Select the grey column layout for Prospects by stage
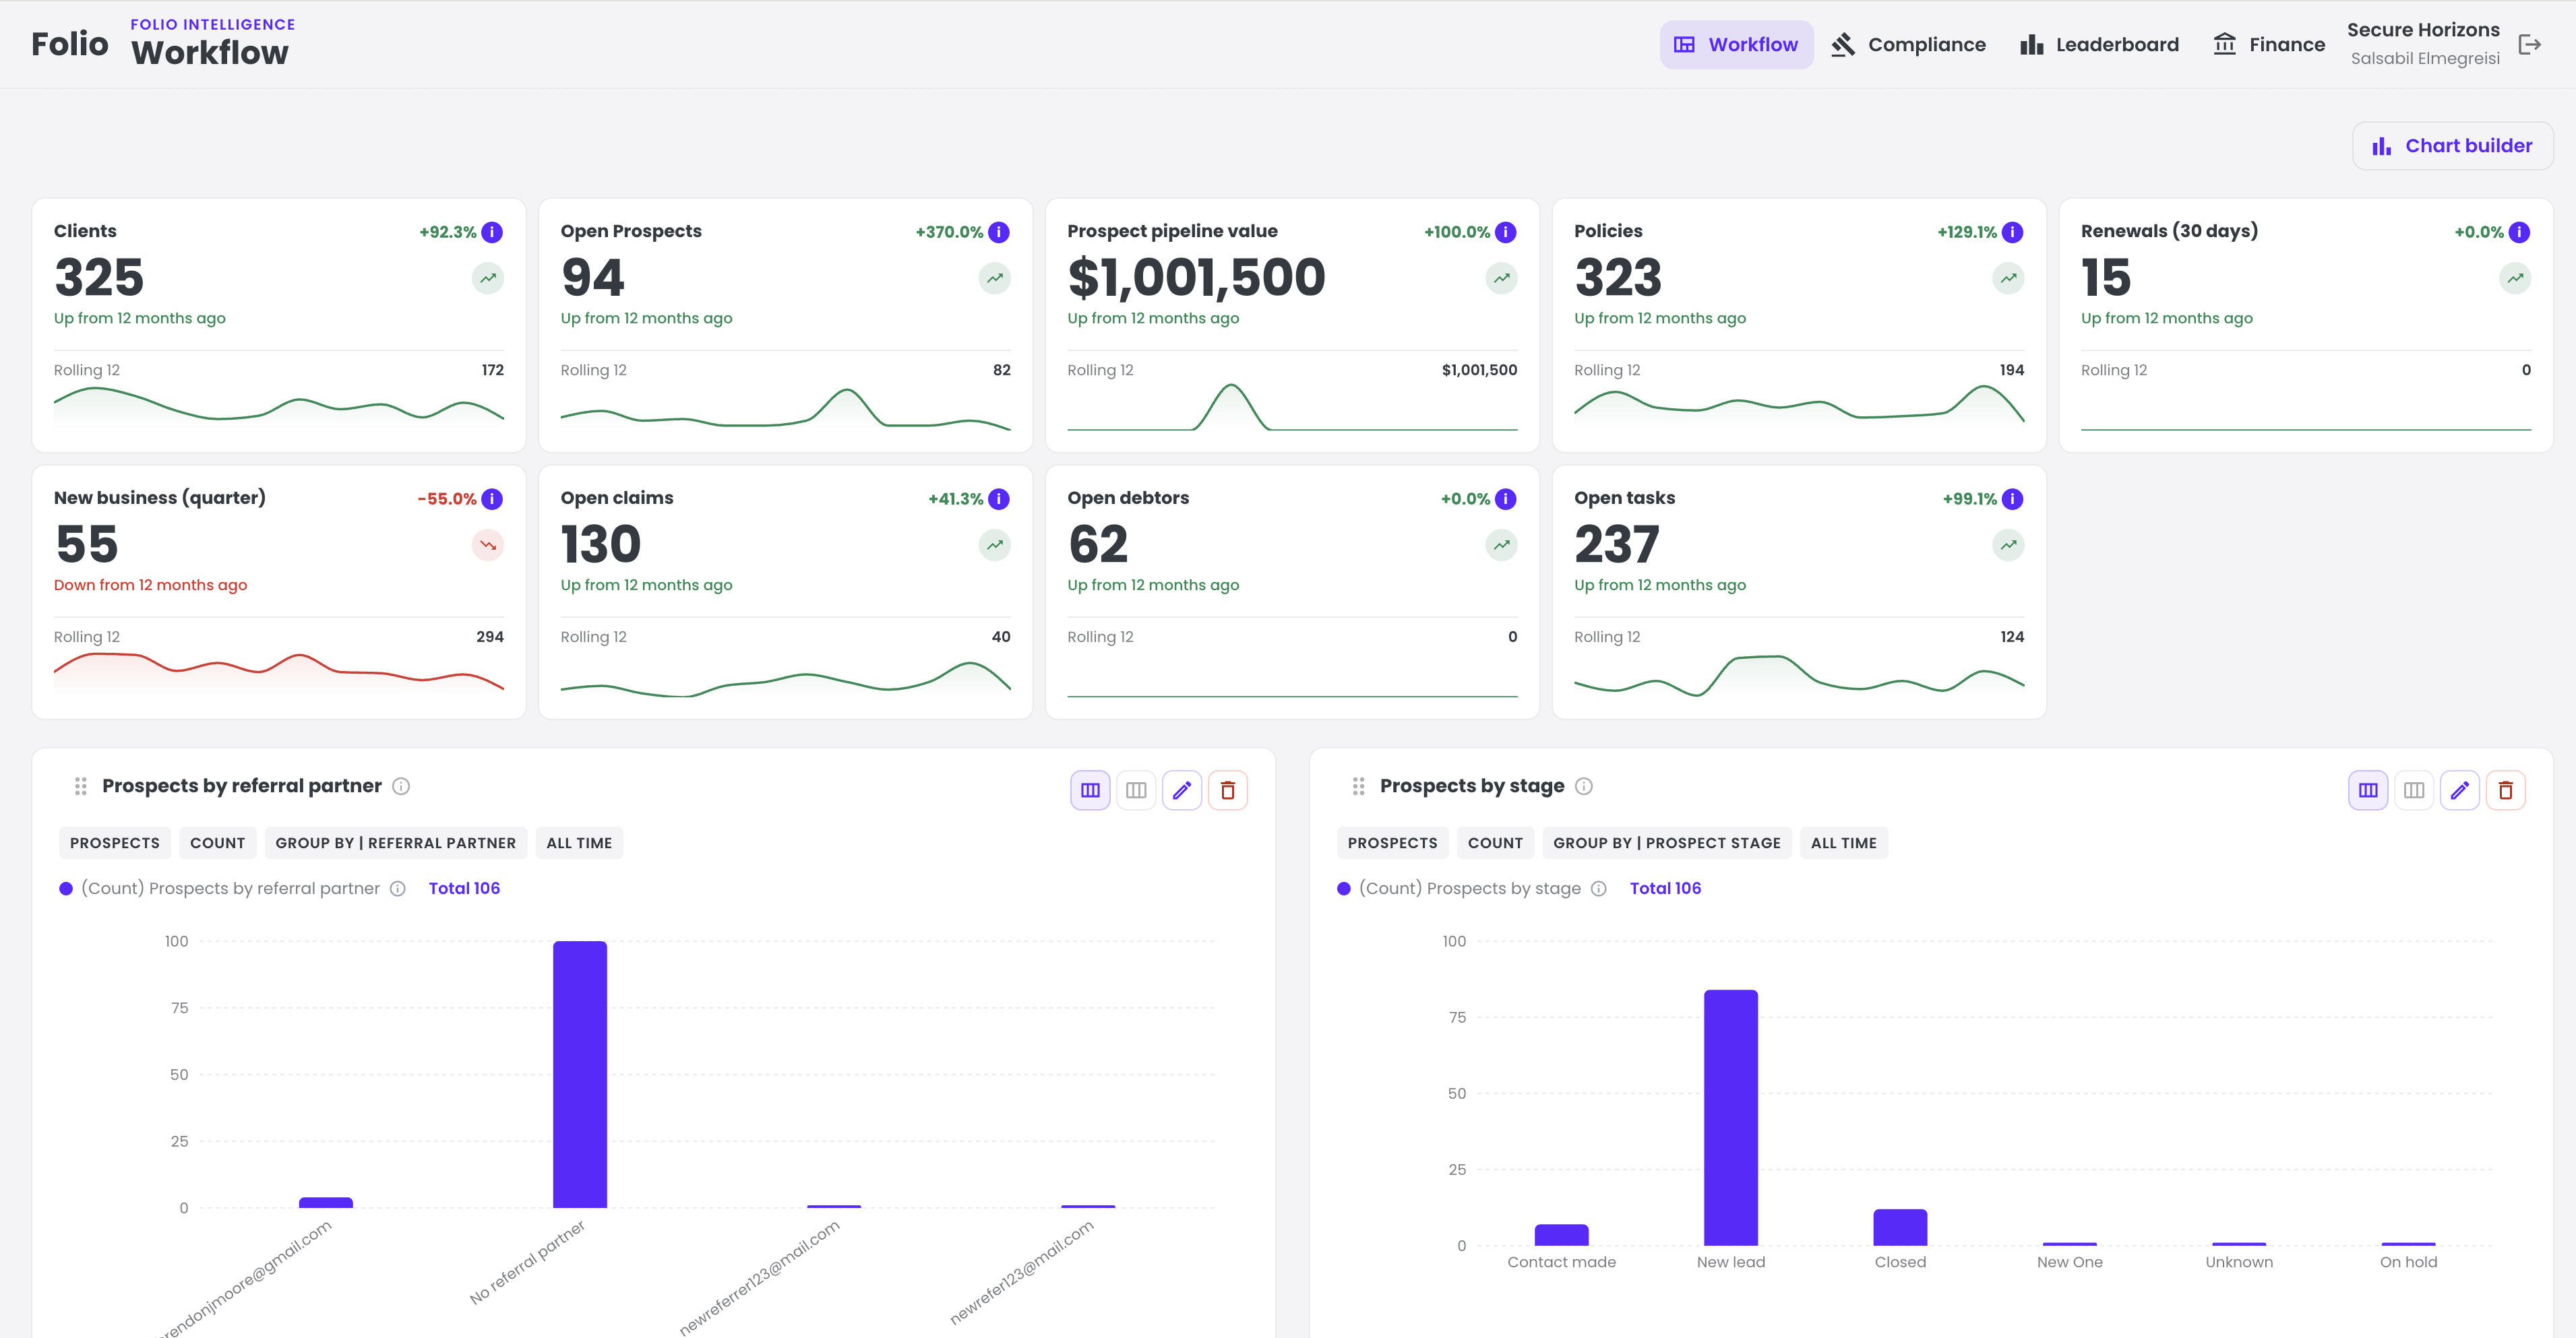Screen dimensions: 2576x1338 coord(2414,790)
